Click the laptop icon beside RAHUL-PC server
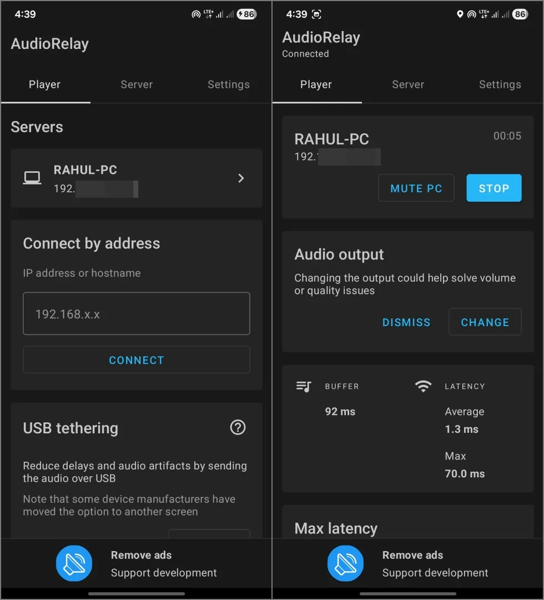Image resolution: width=544 pixels, height=600 pixels. coord(32,177)
